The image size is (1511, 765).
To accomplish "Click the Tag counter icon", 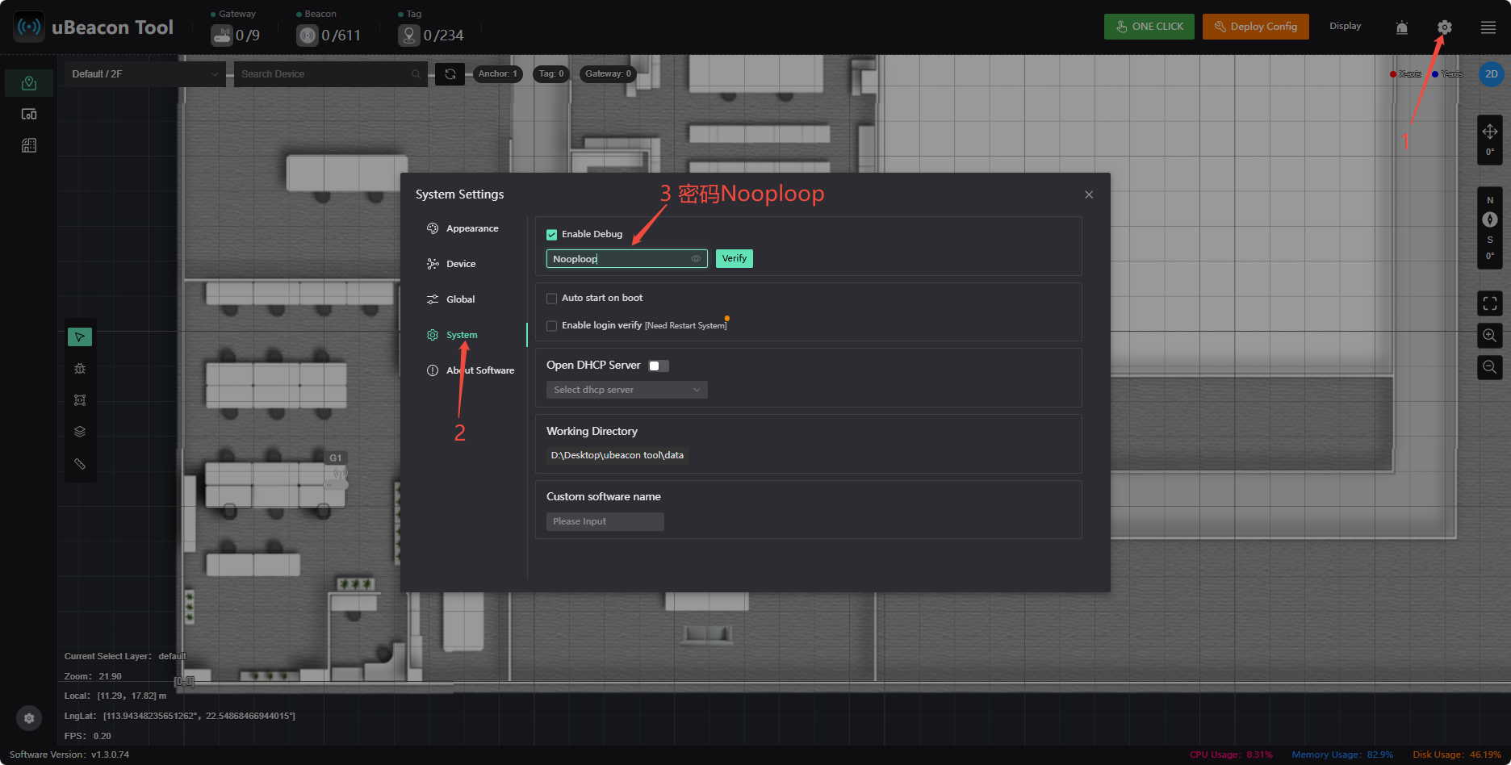I will click(409, 36).
